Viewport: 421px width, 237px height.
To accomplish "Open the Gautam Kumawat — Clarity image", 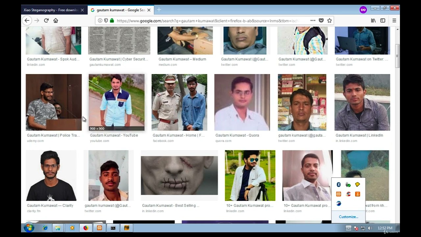I will pyautogui.click(x=51, y=175).
